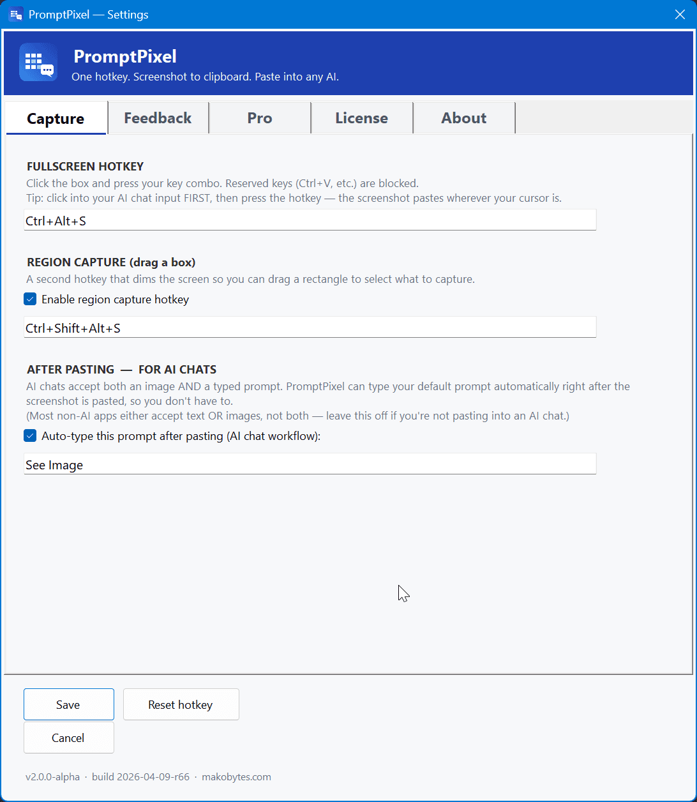Switch to the Feedback tab
The image size is (697, 802).
point(158,117)
